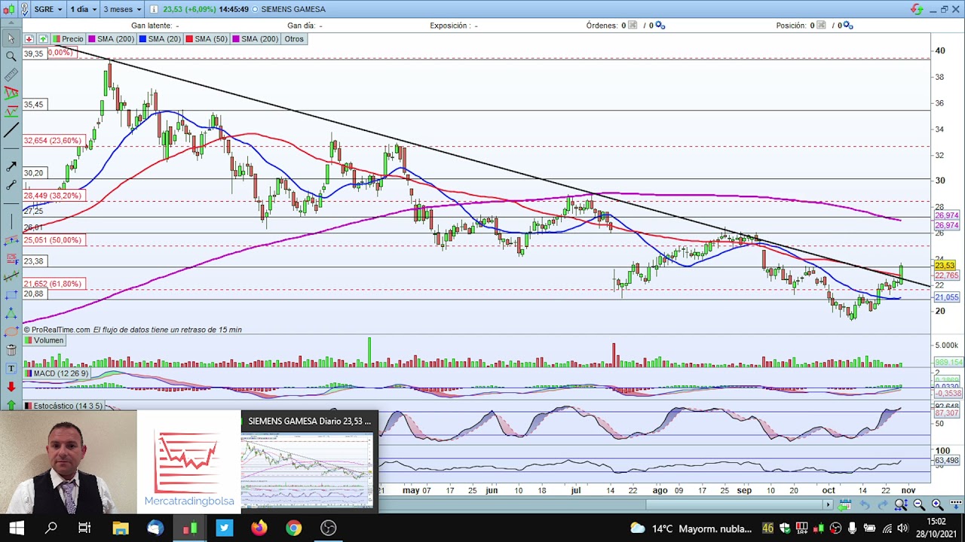Click the SMA (50) indicator label
The width and height of the screenshot is (965, 542).
tap(207, 39)
